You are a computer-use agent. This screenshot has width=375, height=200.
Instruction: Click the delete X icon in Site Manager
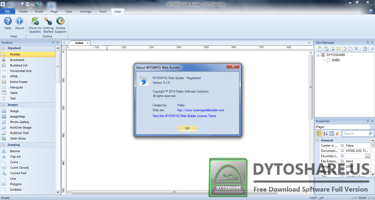pyautogui.click(x=356, y=49)
